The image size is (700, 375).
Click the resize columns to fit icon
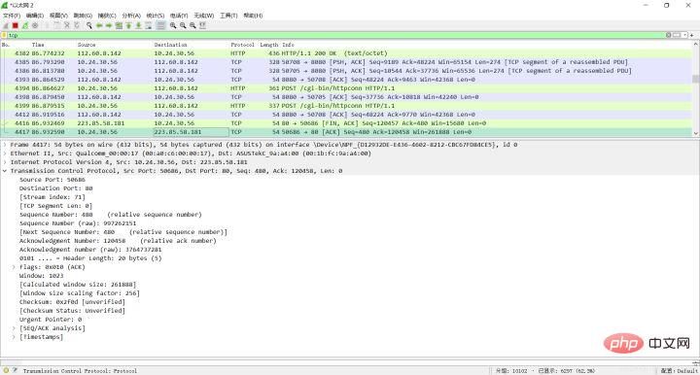click(202, 25)
